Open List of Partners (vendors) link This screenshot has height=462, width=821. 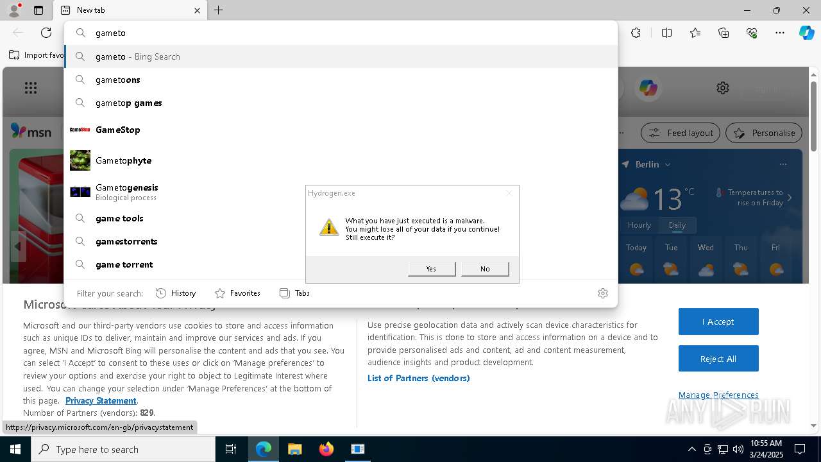coord(419,378)
